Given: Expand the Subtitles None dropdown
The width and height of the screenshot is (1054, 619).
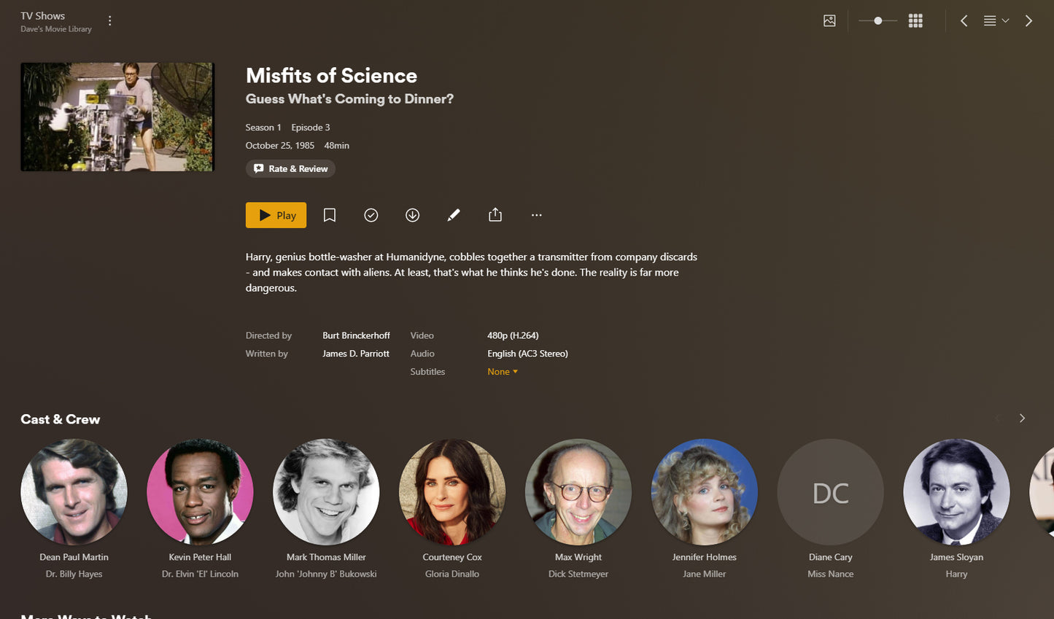Looking at the screenshot, I should coord(503,372).
